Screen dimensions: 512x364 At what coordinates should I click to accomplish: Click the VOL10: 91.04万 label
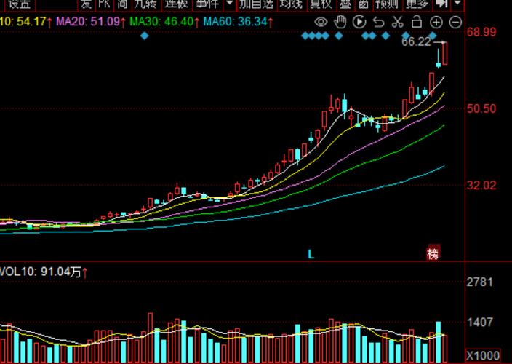tap(44, 272)
